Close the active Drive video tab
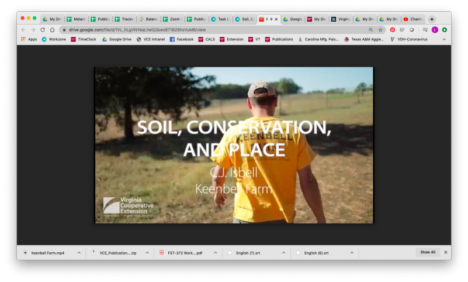 (276, 19)
